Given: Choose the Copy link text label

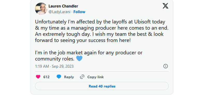Looking at the screenshot, I should pyautogui.click(x=96, y=77).
